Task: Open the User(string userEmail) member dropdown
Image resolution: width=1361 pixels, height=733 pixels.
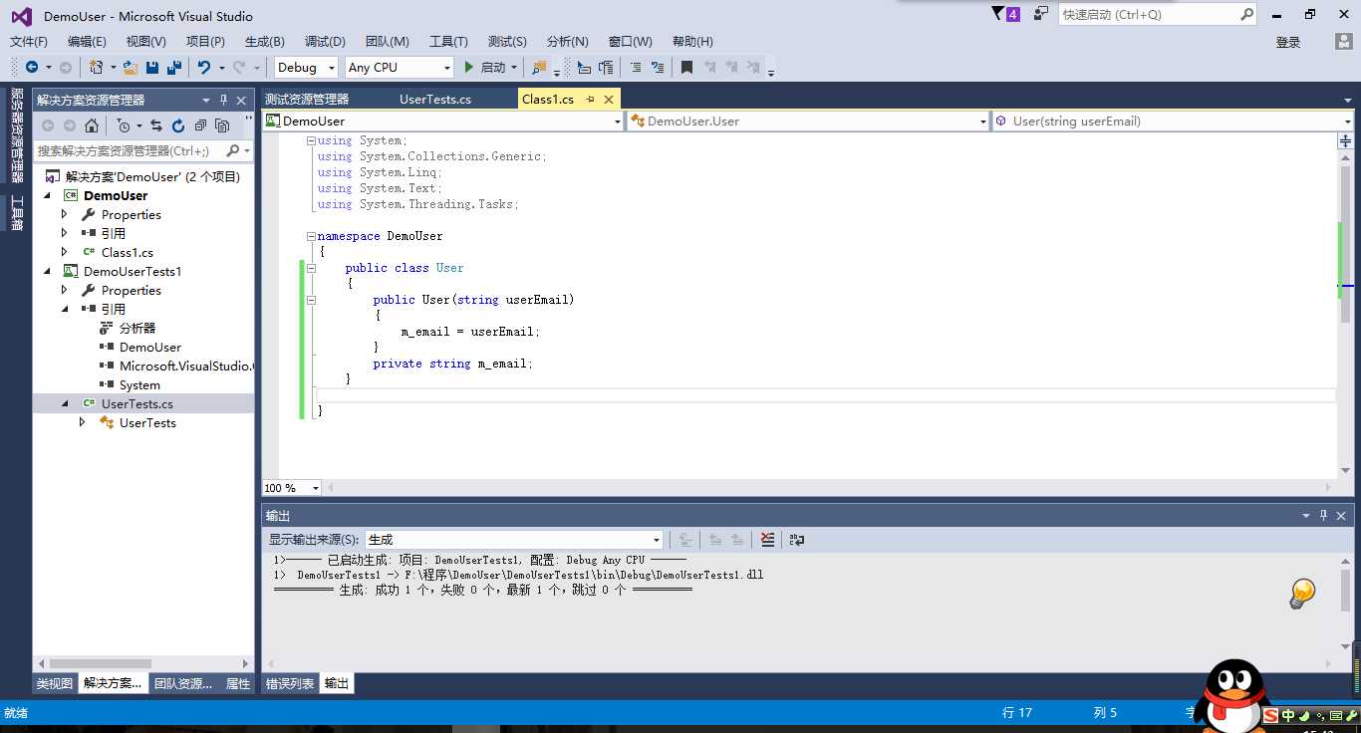Action: (1173, 121)
